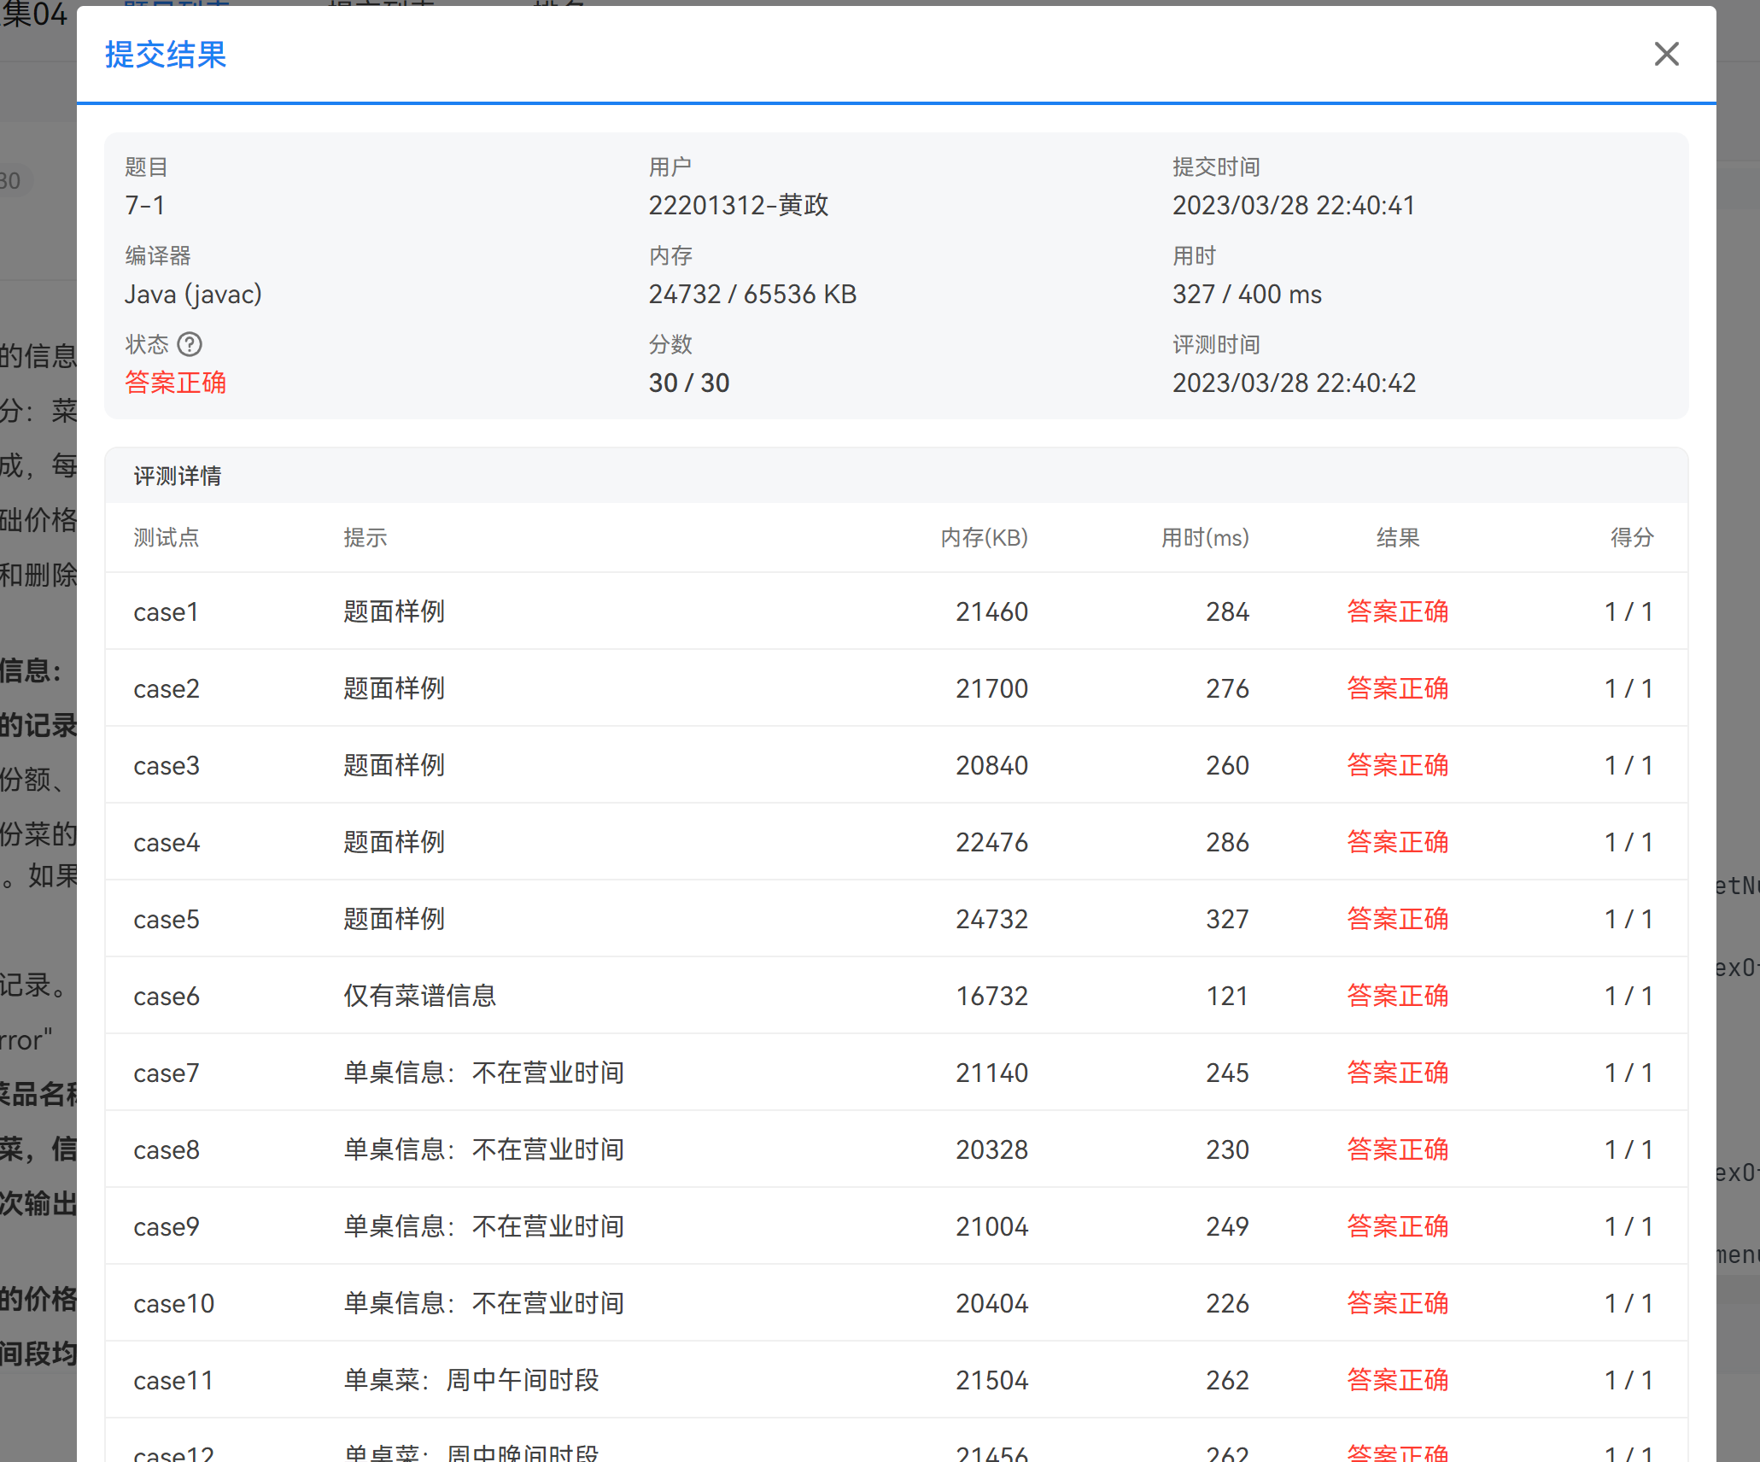
Task: Click the 提交结果 dialog title
Action: click(x=166, y=55)
